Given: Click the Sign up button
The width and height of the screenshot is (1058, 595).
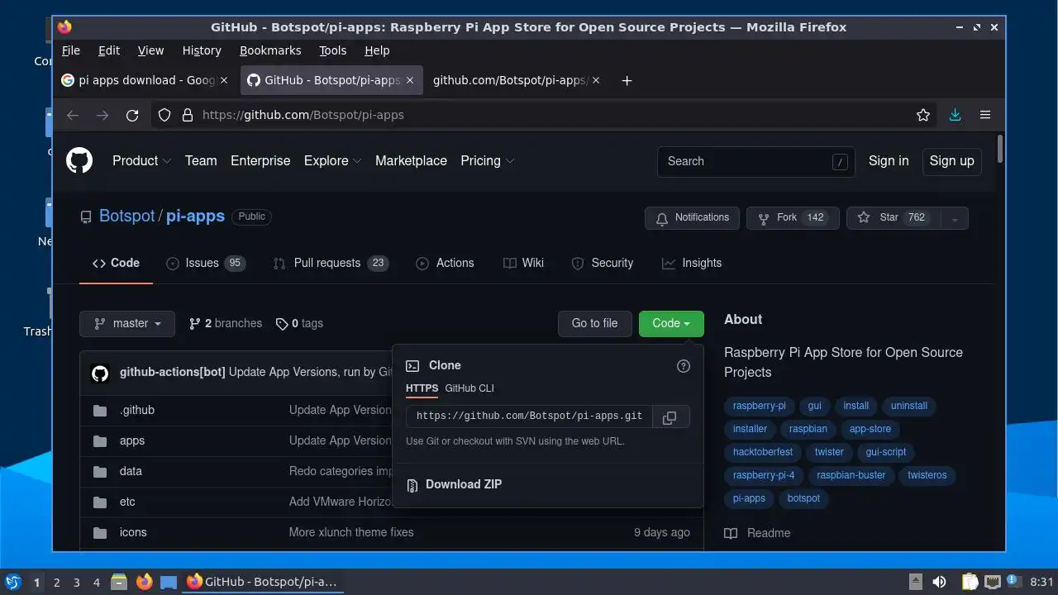Looking at the screenshot, I should (952, 161).
